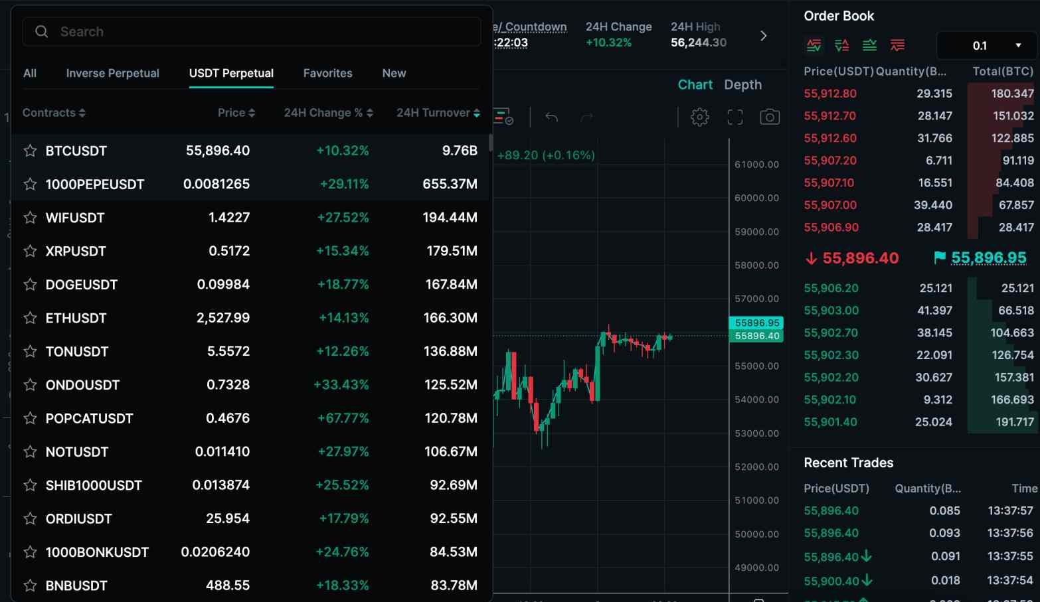The width and height of the screenshot is (1040, 602).
Task: Sort contracts by 24H Change %
Action: (328, 113)
